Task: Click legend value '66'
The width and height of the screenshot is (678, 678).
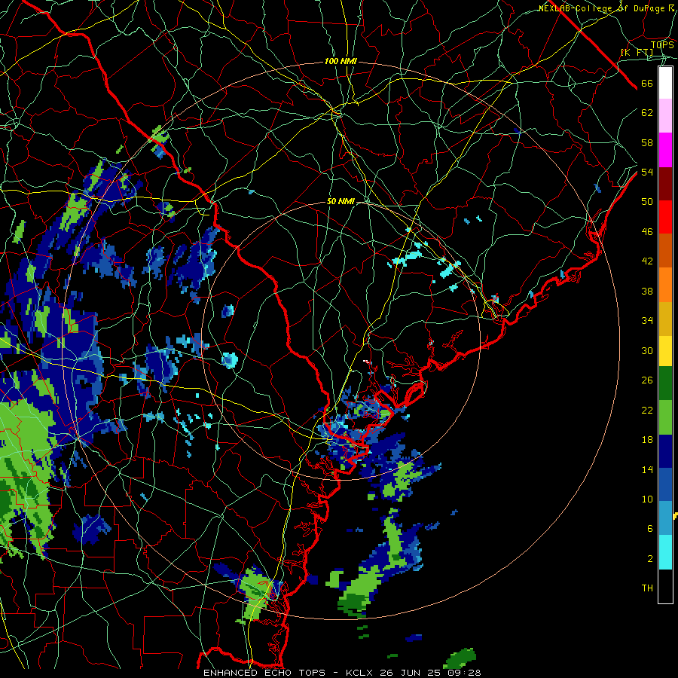Action: [647, 84]
